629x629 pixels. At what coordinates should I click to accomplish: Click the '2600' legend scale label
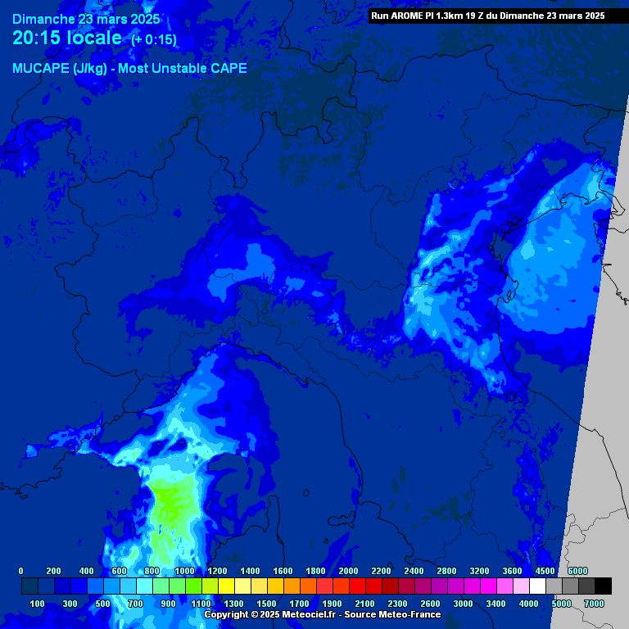coord(431,604)
